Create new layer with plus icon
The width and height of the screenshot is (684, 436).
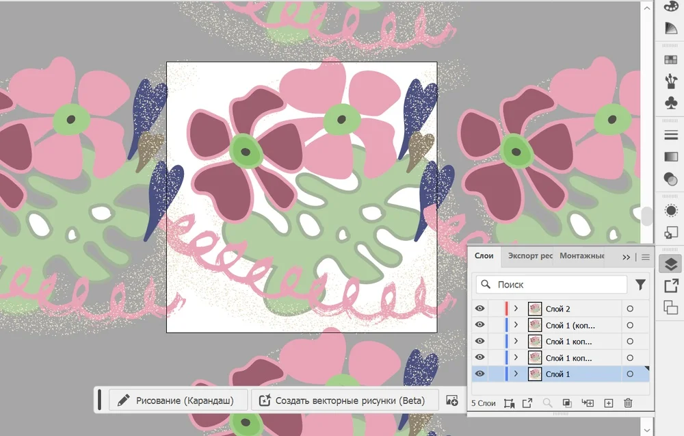pyautogui.click(x=609, y=404)
